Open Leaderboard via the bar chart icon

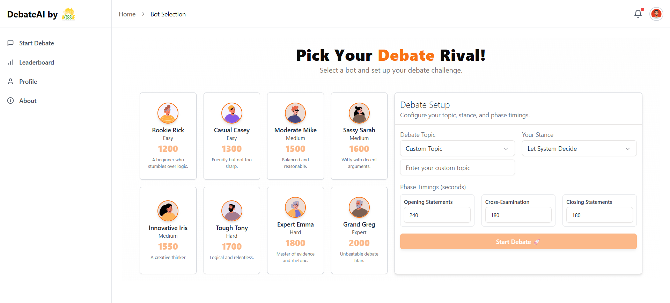click(10, 62)
